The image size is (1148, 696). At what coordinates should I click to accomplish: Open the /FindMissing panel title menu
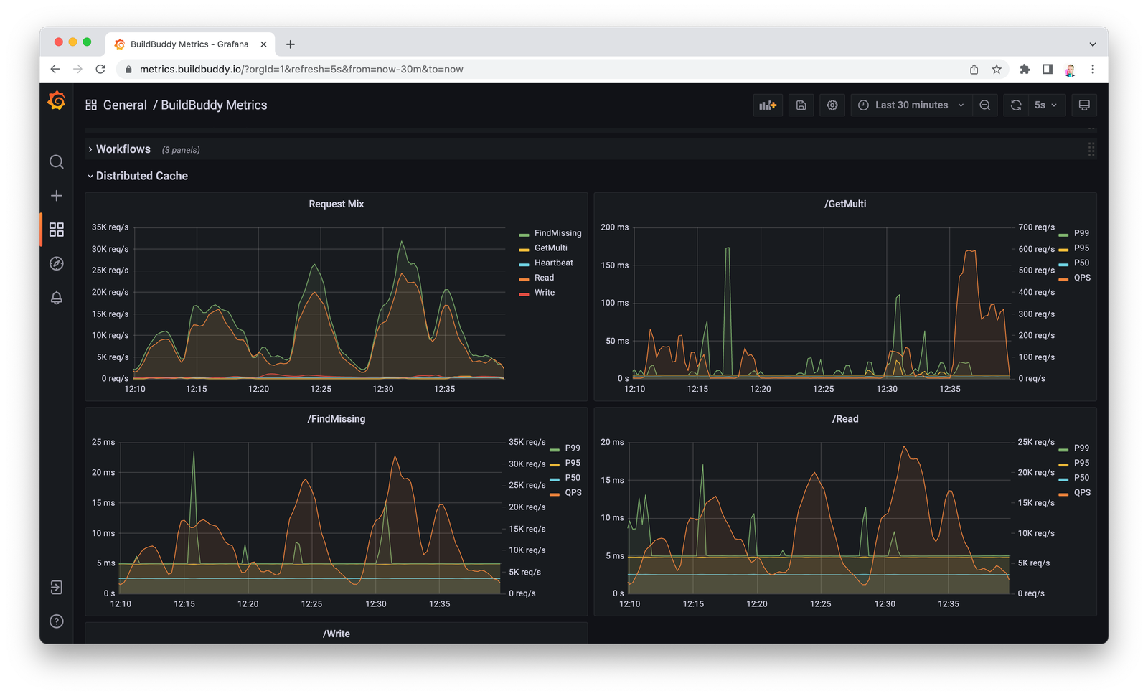click(x=337, y=419)
